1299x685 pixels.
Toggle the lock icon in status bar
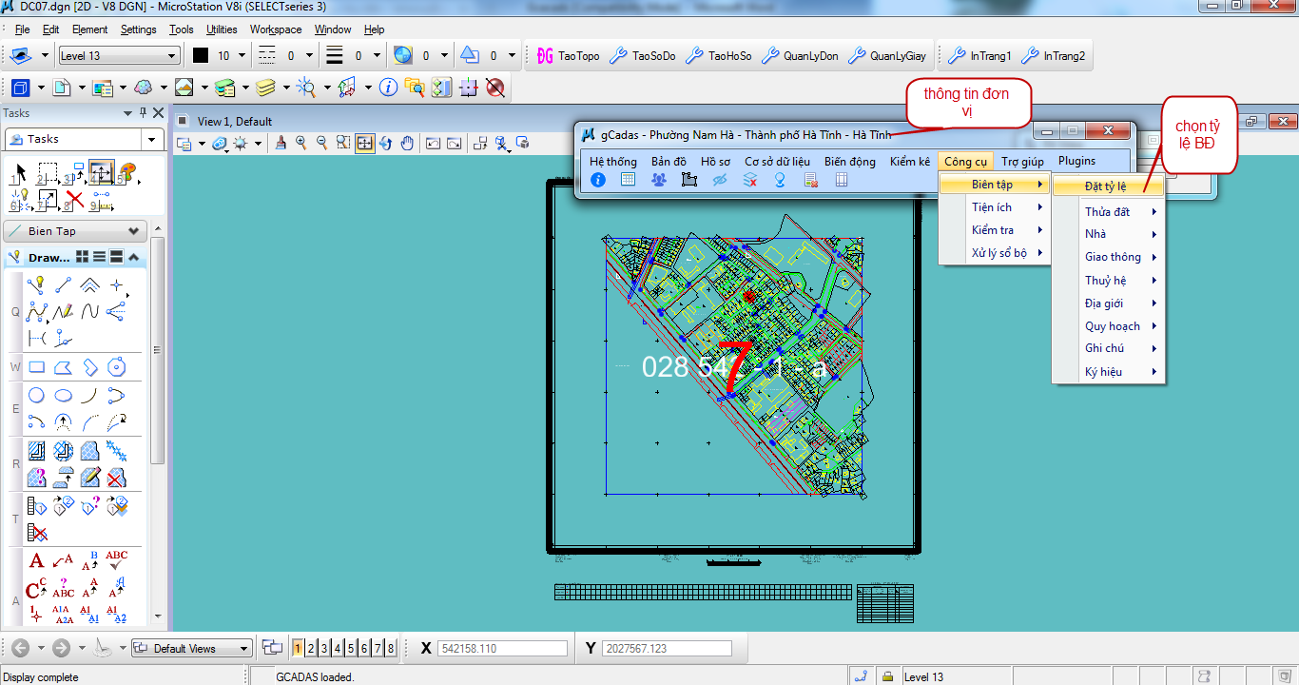point(887,676)
